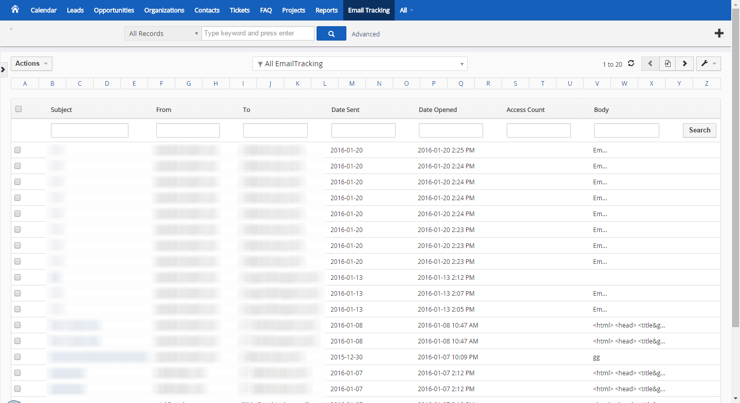The height and width of the screenshot is (403, 740).
Task: Open the page jump icon
Action: click(x=668, y=64)
